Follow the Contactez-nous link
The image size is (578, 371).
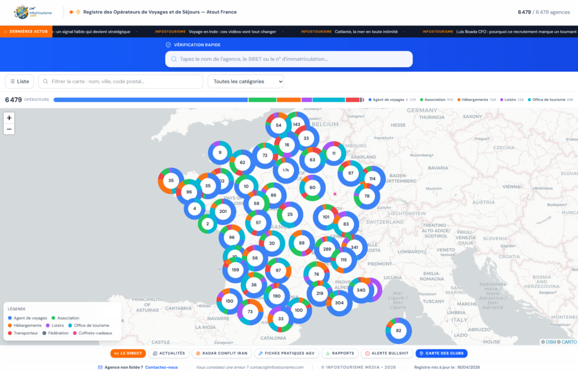161,367
